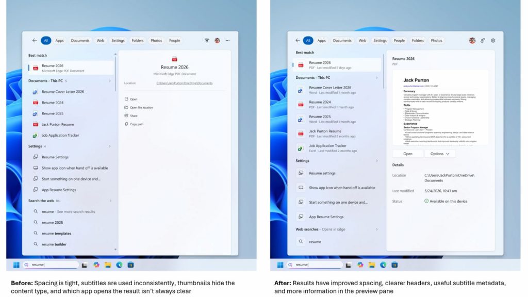Click the scroll-up arrow of the Before results list

click(115, 54)
